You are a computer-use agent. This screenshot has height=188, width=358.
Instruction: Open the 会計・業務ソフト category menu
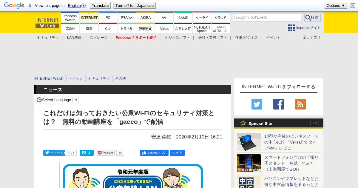213,38
